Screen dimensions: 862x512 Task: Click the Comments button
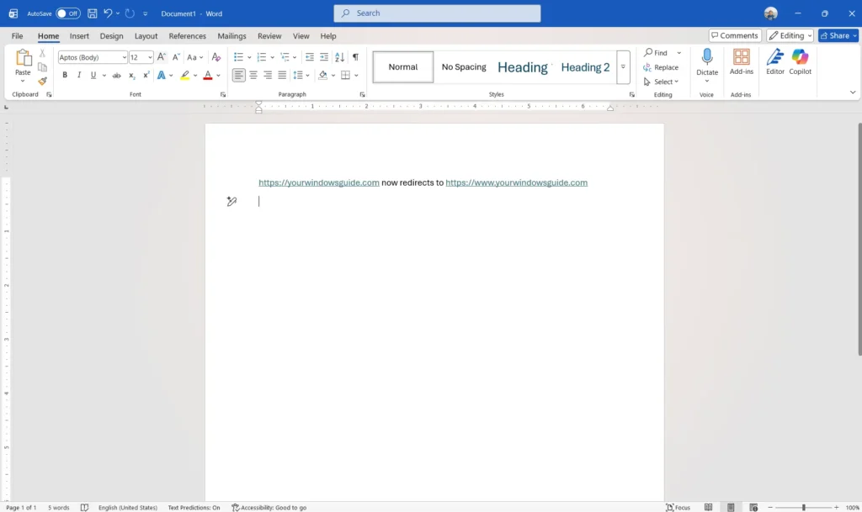(735, 35)
